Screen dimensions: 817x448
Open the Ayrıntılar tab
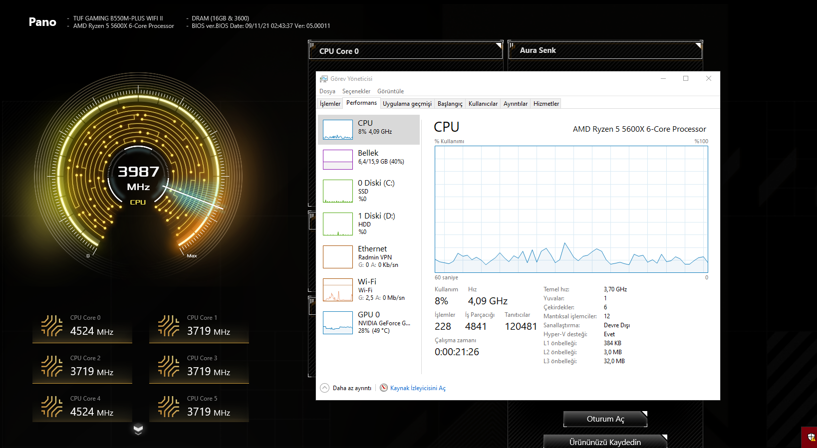pos(516,104)
